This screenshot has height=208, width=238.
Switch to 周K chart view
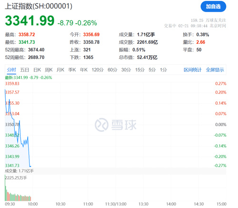pyautogui.click(x=49, y=70)
